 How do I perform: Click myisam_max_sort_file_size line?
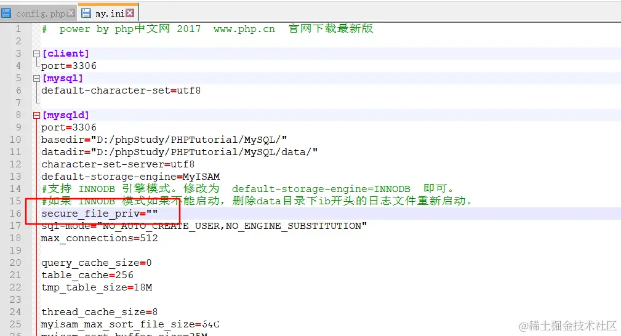(130, 324)
